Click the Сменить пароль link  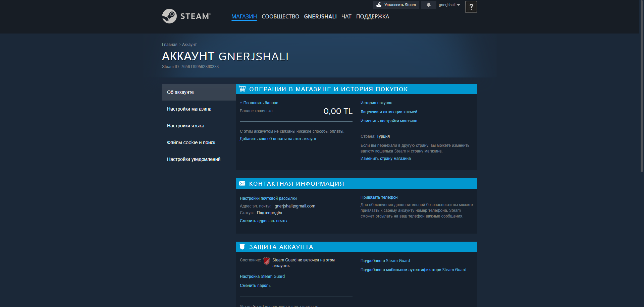(x=255, y=286)
